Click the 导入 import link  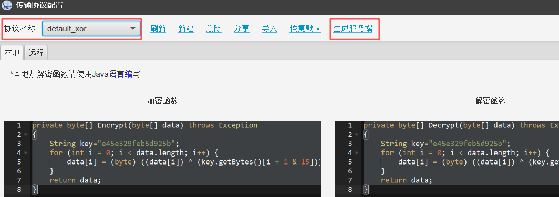269,29
